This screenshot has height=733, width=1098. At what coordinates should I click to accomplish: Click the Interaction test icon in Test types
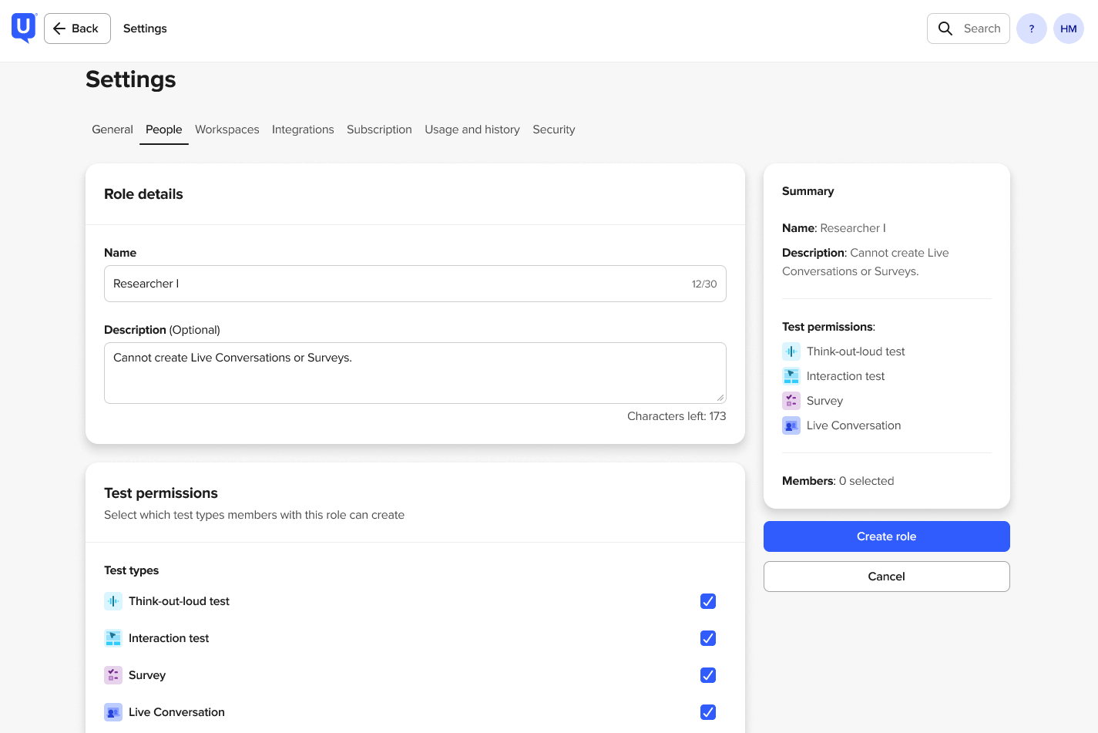coord(113,638)
